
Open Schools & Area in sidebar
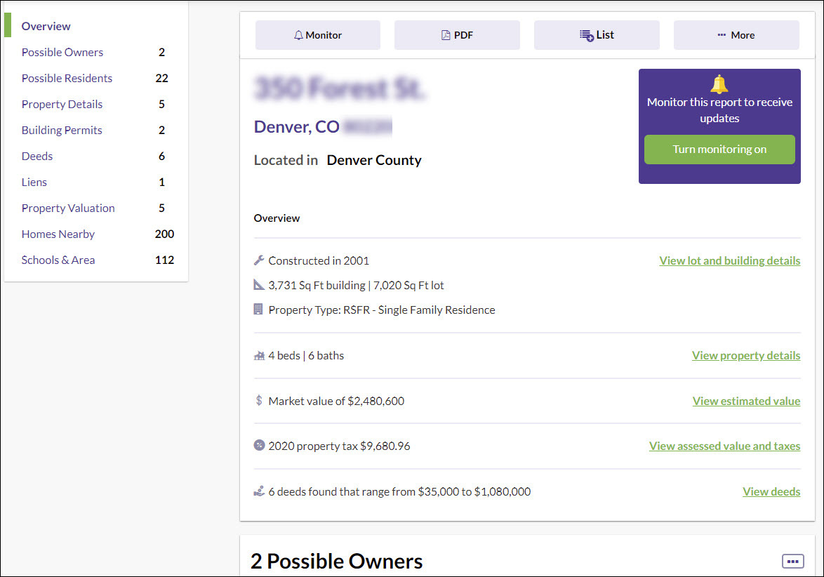58,260
